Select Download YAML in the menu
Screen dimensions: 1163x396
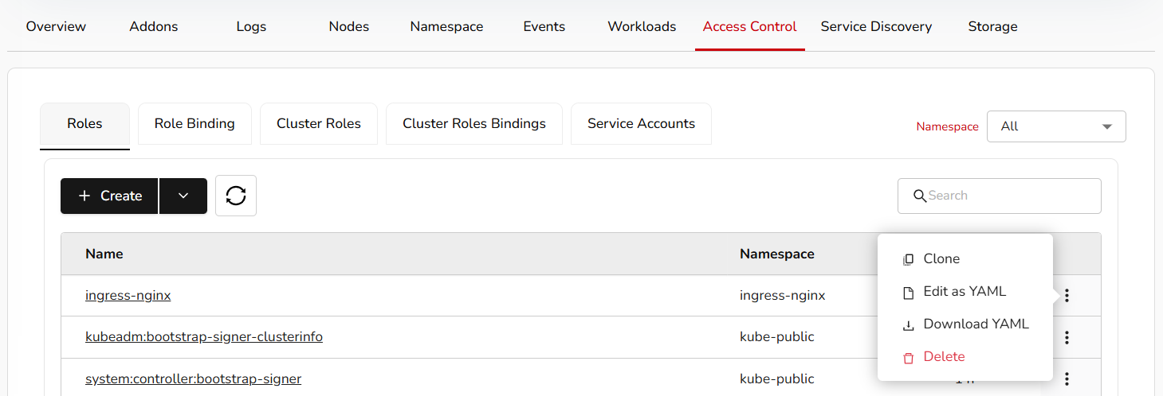975,324
